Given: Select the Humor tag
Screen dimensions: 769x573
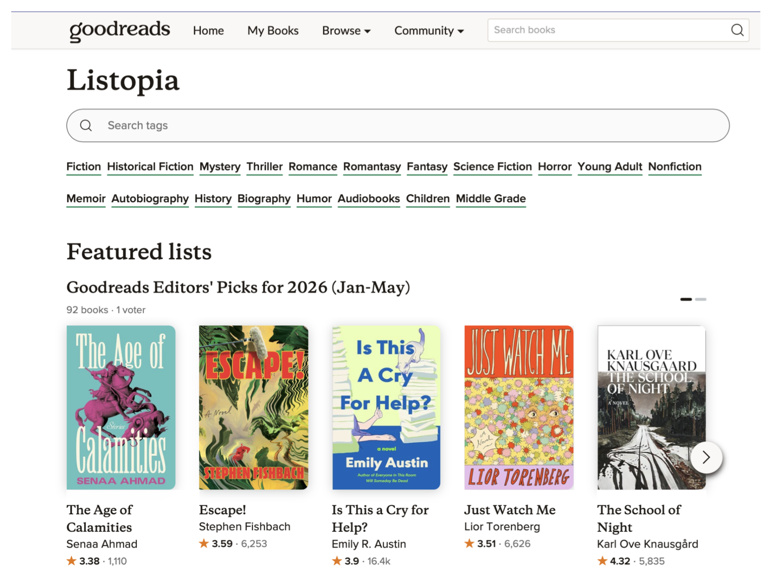Looking at the screenshot, I should click(x=314, y=199).
